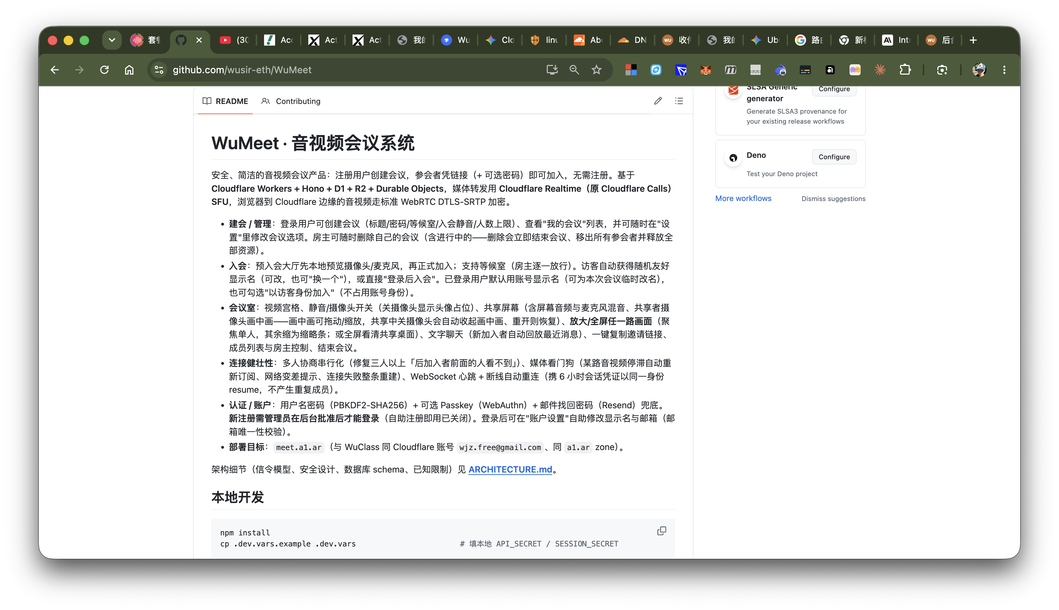The height and width of the screenshot is (610, 1059).
Task: Click the screenshot capture extension icon
Action: 942,69
